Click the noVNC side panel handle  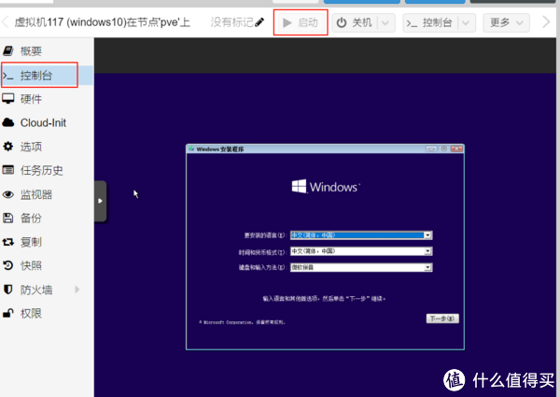coord(101,198)
